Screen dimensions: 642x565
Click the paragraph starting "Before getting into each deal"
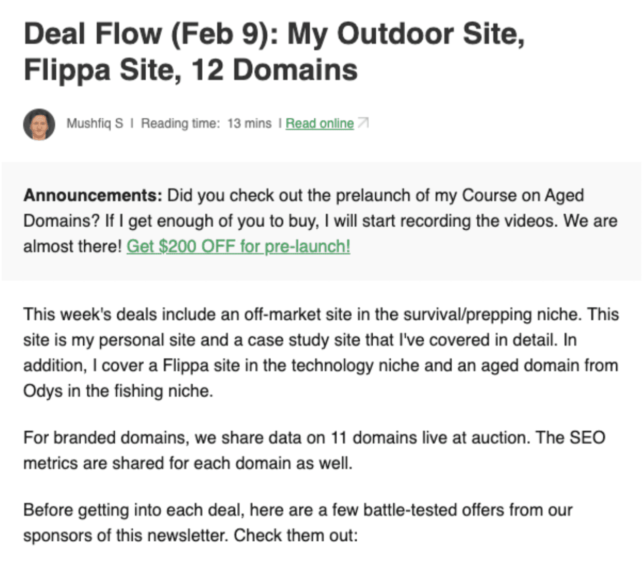click(x=298, y=522)
